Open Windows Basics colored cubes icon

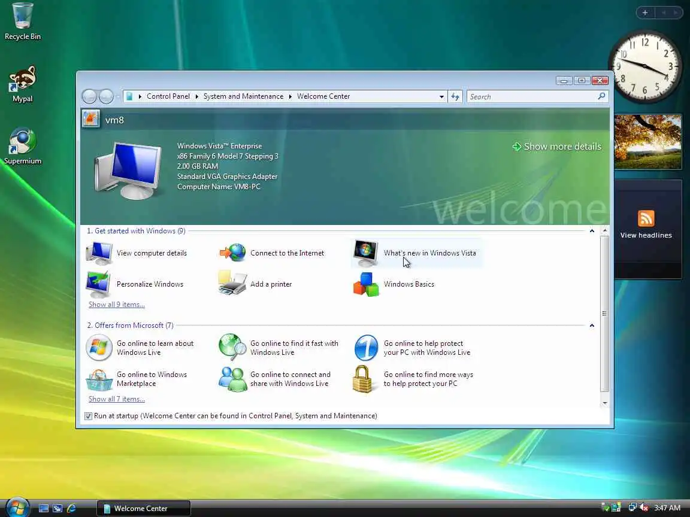[366, 284]
